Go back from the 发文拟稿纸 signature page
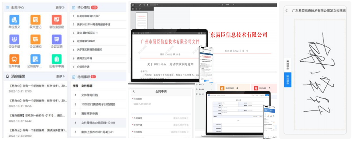 coord(286,10)
